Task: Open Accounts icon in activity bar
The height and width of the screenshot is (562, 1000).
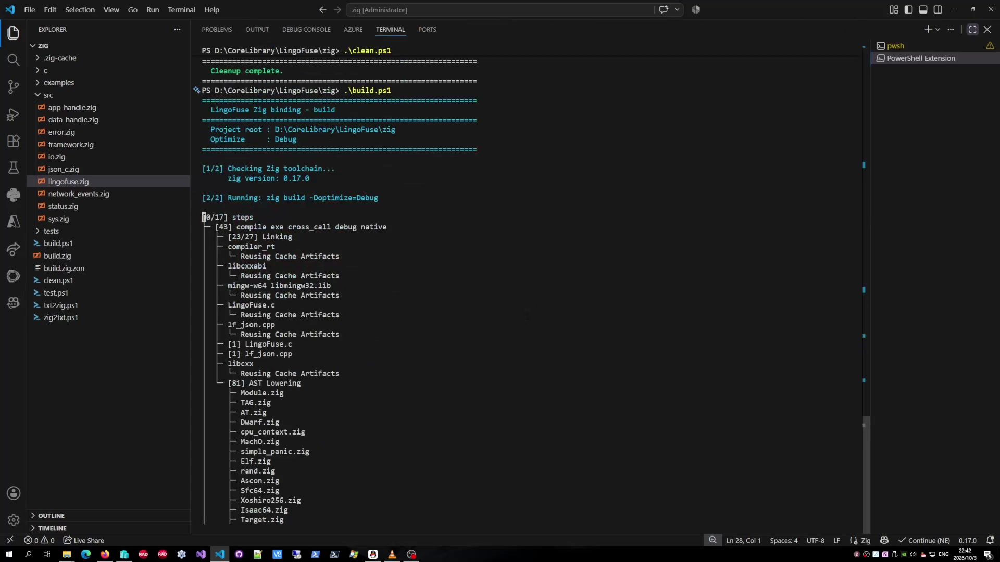Action: (x=14, y=493)
